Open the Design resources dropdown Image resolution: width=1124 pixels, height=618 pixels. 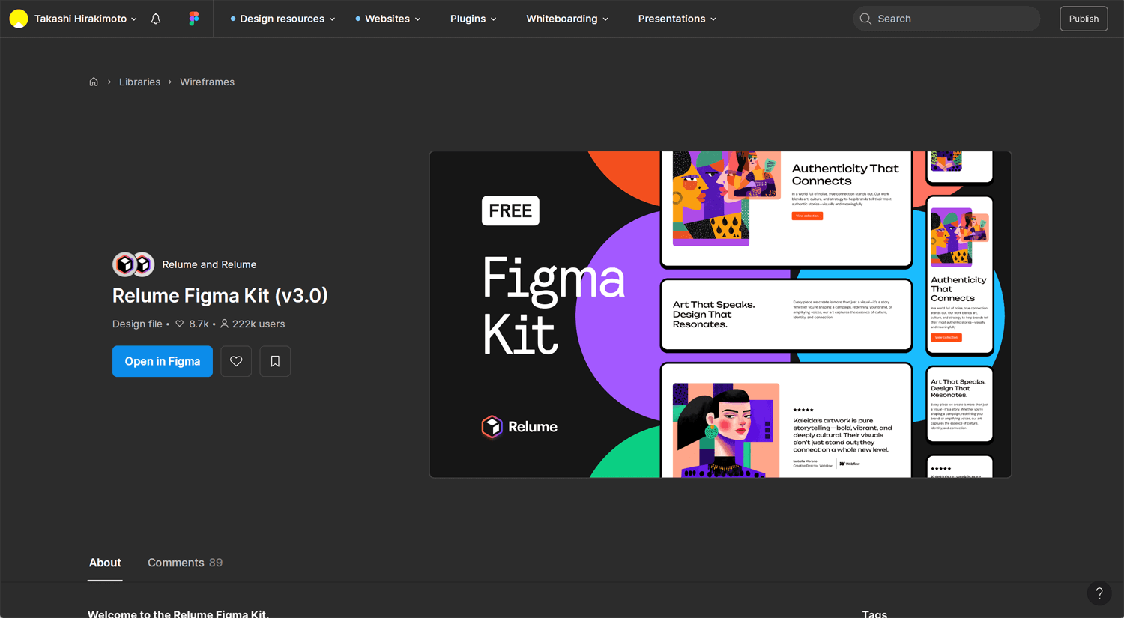282,19
